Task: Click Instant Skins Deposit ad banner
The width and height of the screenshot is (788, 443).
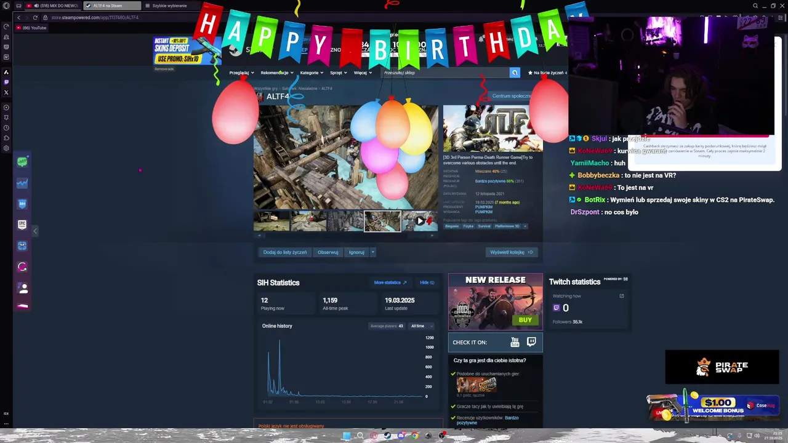Action: point(187,50)
